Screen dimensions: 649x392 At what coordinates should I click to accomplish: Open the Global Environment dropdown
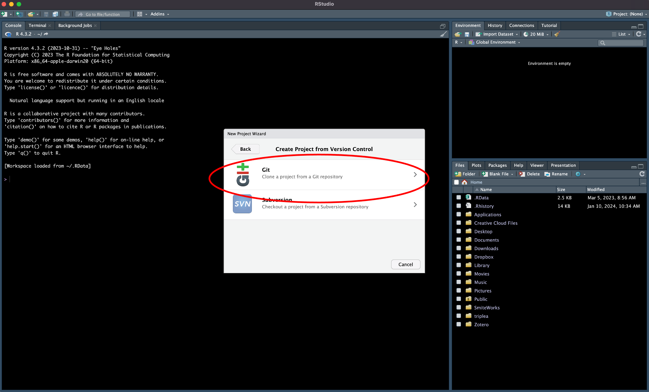[494, 42]
